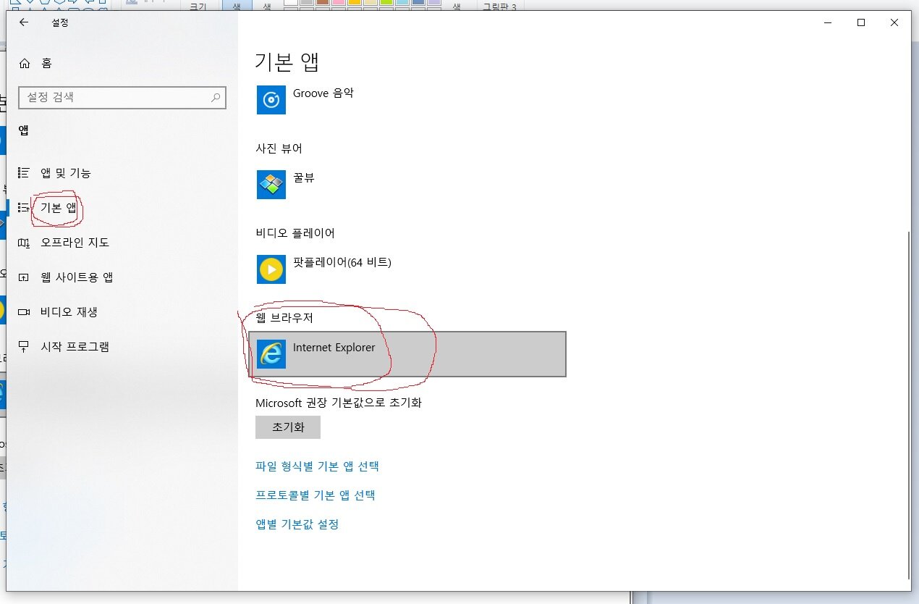Open 비디오 재생 settings
This screenshot has width=919, height=604.
coord(69,312)
